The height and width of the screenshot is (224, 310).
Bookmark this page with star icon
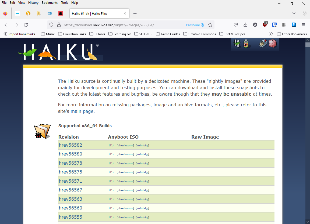pyautogui.click(x=210, y=25)
